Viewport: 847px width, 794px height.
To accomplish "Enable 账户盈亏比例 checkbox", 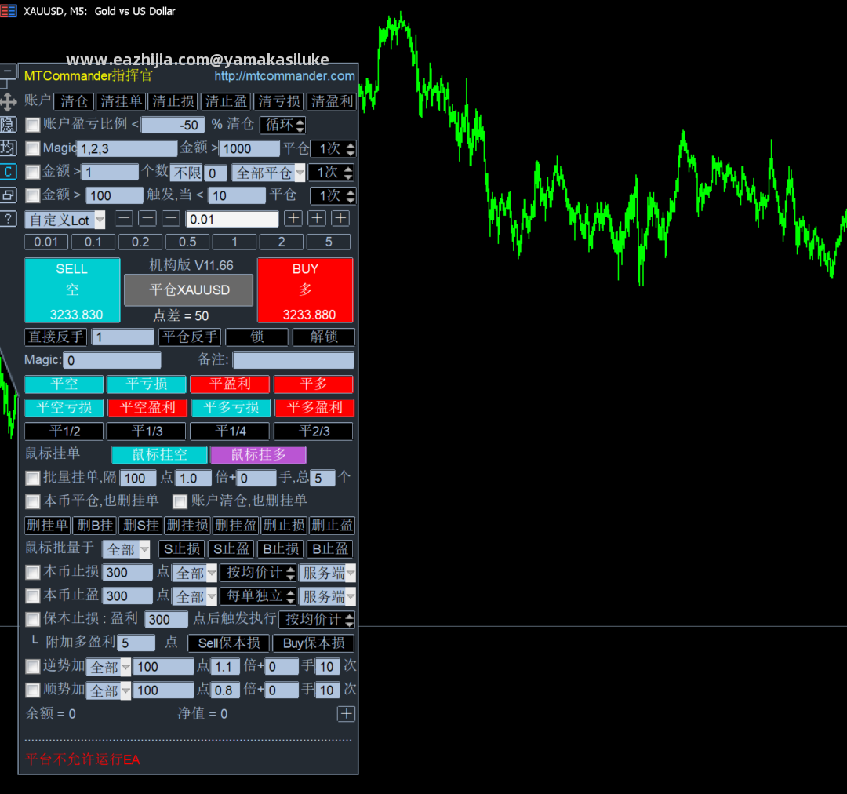I will pos(33,125).
